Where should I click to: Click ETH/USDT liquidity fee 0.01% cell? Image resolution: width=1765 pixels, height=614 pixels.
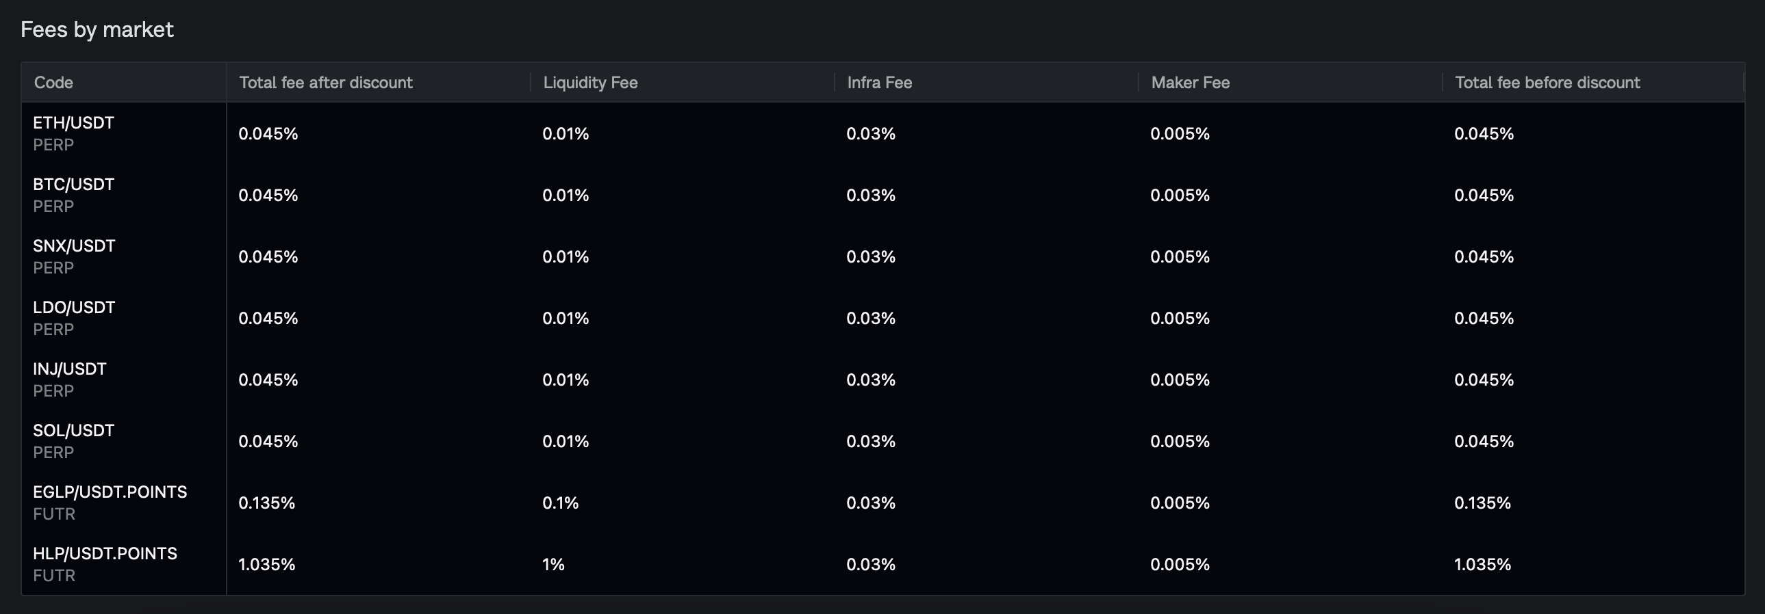(566, 134)
